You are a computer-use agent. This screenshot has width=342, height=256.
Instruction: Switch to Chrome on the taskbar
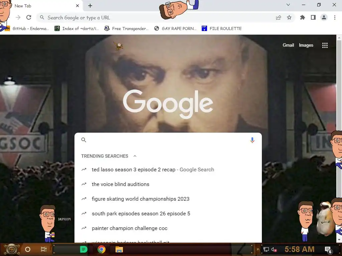tap(102, 249)
